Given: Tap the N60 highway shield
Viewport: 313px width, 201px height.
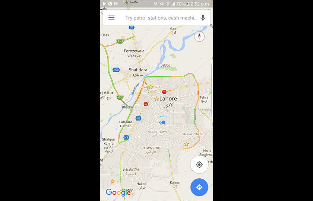Looking at the screenshot, I should (116, 70).
